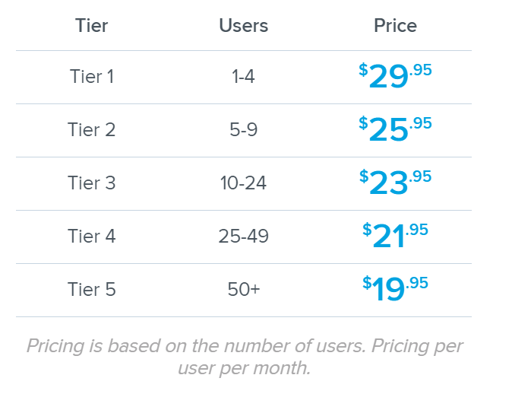
Task: Select the Tier 5 row label
Action: tap(91, 289)
